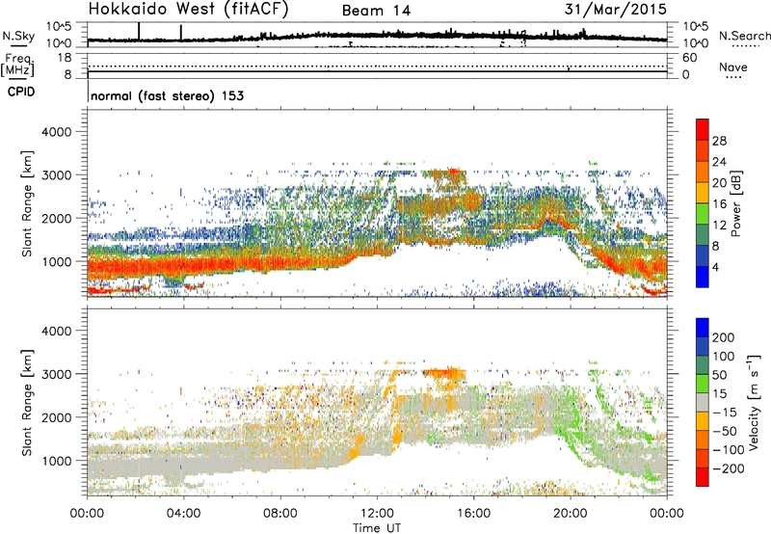This screenshot has width=771, height=534.
Task: Click the orange velocity patch near 3000 km
Action: [x=444, y=374]
